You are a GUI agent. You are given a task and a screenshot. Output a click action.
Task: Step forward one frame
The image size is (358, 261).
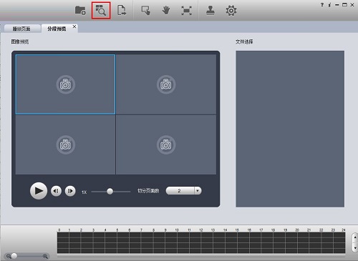pos(70,191)
